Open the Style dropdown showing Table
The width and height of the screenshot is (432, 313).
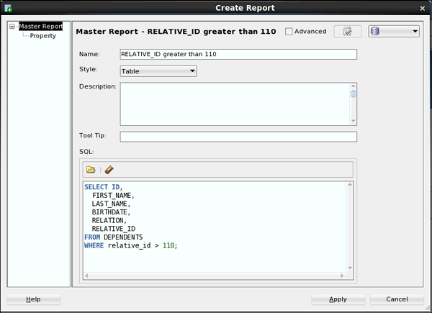coord(158,71)
